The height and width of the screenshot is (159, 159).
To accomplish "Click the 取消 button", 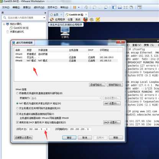I will click(x=85, y=137).
